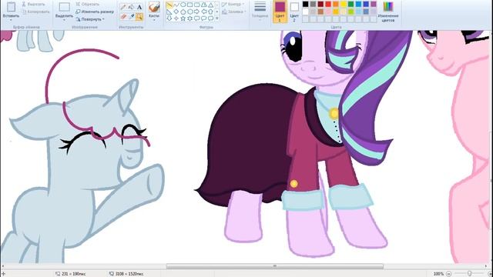The height and width of the screenshot is (277, 493).
Task: Choose the Right arrow shape
Action: tap(197, 12)
